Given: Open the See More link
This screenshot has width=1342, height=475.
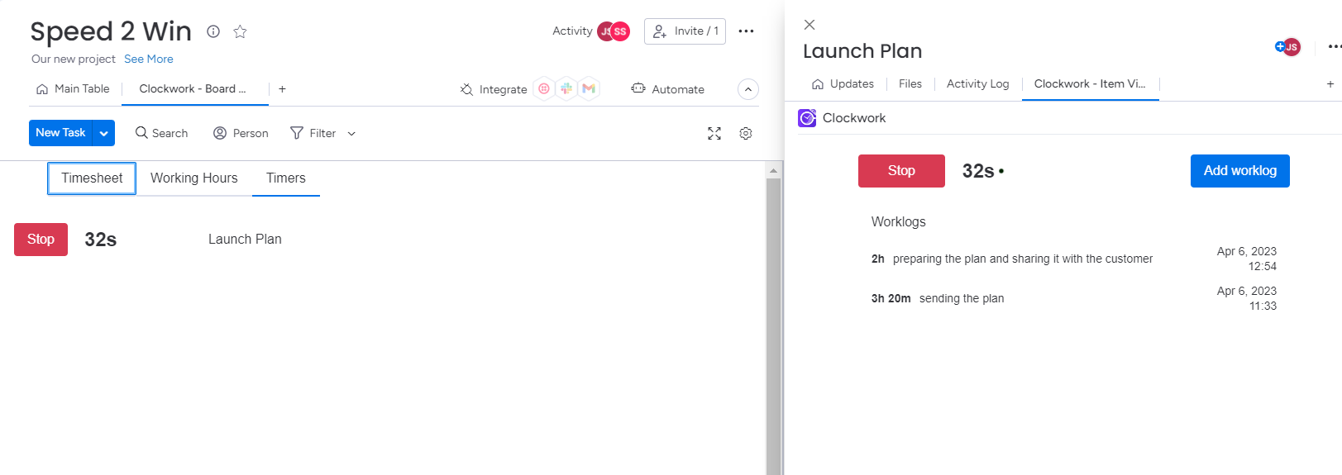Looking at the screenshot, I should pyautogui.click(x=149, y=59).
